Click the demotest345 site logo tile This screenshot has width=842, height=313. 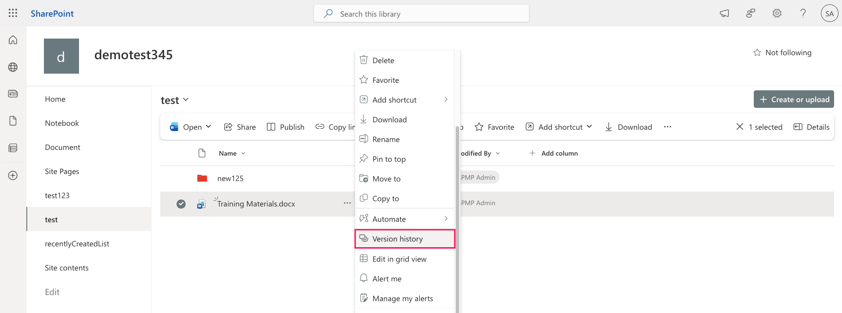click(x=61, y=56)
